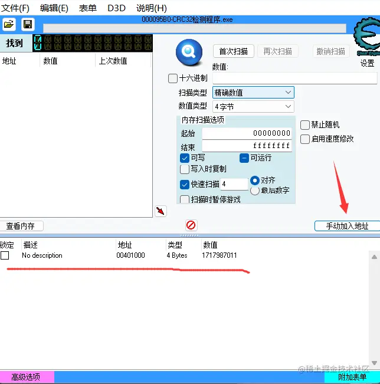Toggle the 快速扫描 checkbox
The image size is (380, 384).
pos(185,185)
